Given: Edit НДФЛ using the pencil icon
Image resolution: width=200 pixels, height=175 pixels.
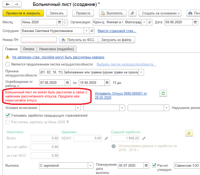Looking at the screenshot, I should pos(106,138).
